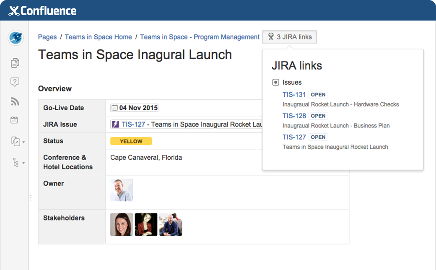Click the Stakeholders label cell
This screenshot has width=436, height=270.
[72, 227]
